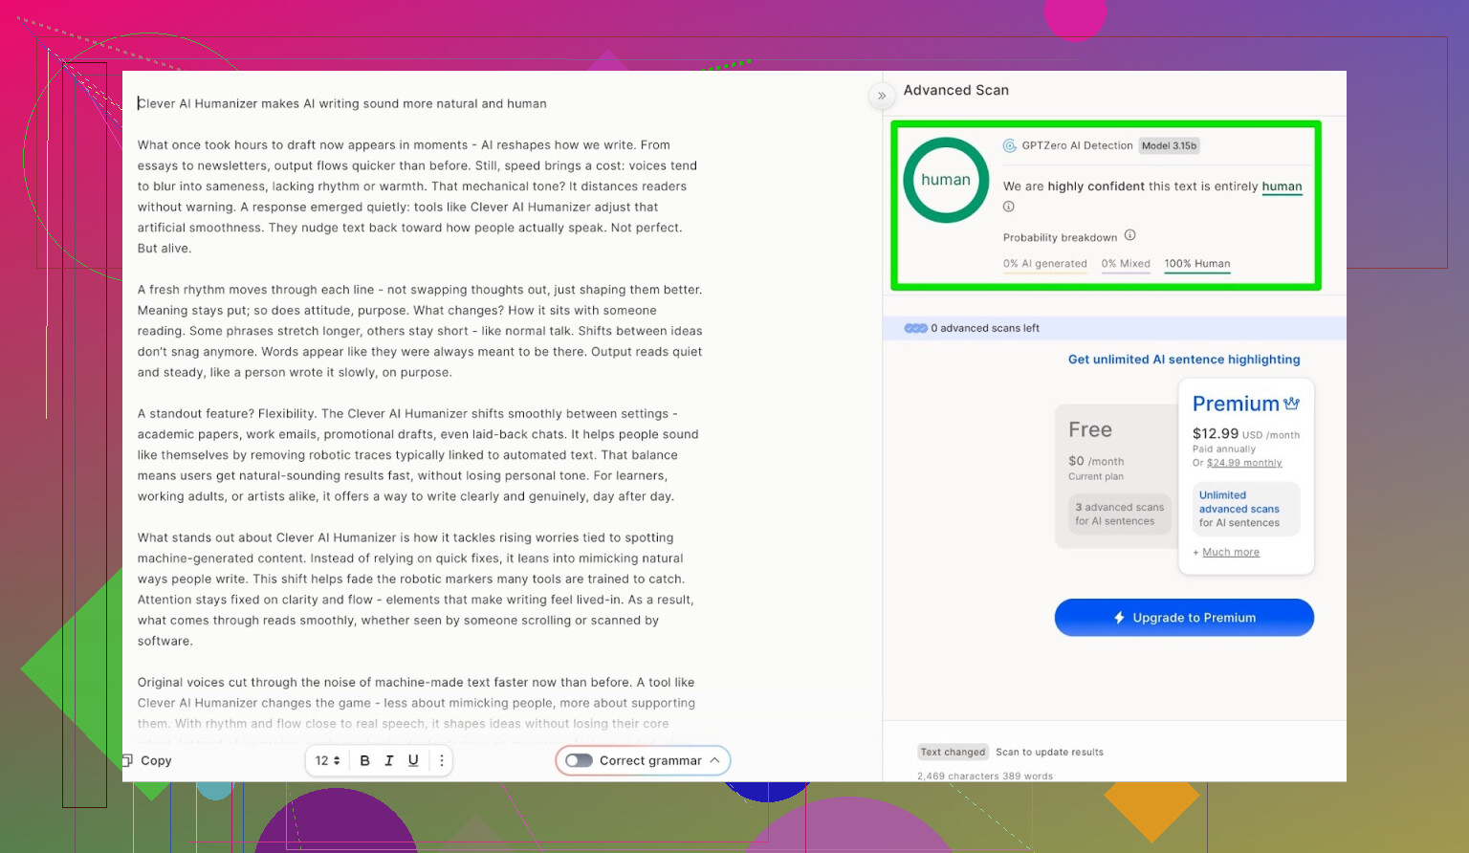
Task: Change font size with the 12 stepper
Action: click(x=328, y=760)
